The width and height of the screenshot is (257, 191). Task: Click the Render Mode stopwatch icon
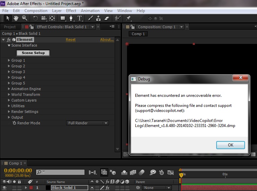[14, 123]
